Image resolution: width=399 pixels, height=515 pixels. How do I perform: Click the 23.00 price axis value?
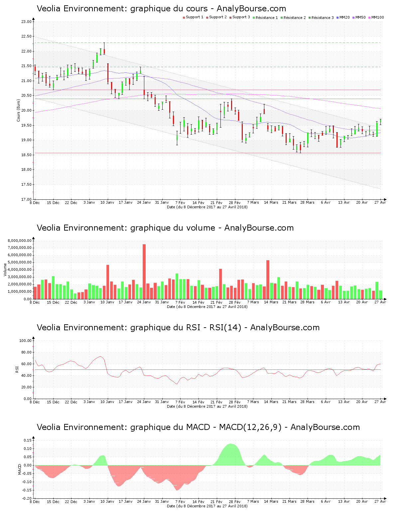[x=27, y=22]
